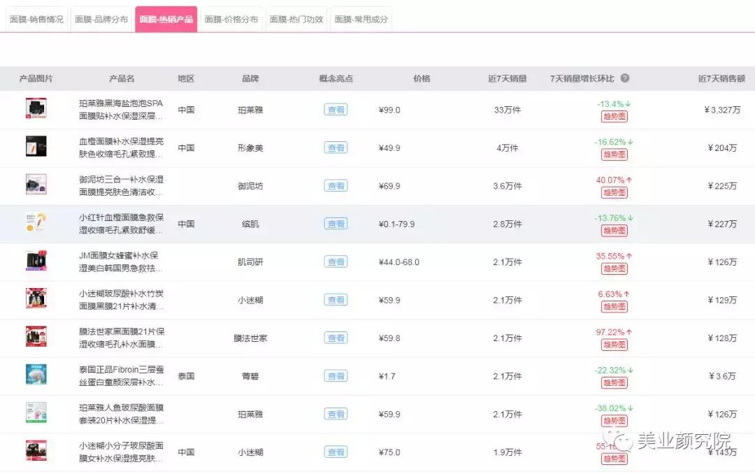Click the 小迷糊玻尿酸黑膜 product link
The image size is (755, 474).
pyautogui.click(x=121, y=299)
